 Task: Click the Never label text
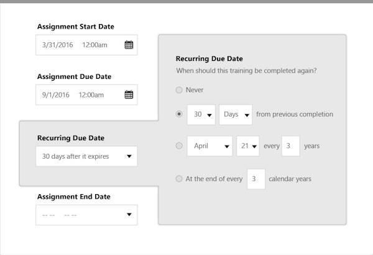pyautogui.click(x=195, y=90)
